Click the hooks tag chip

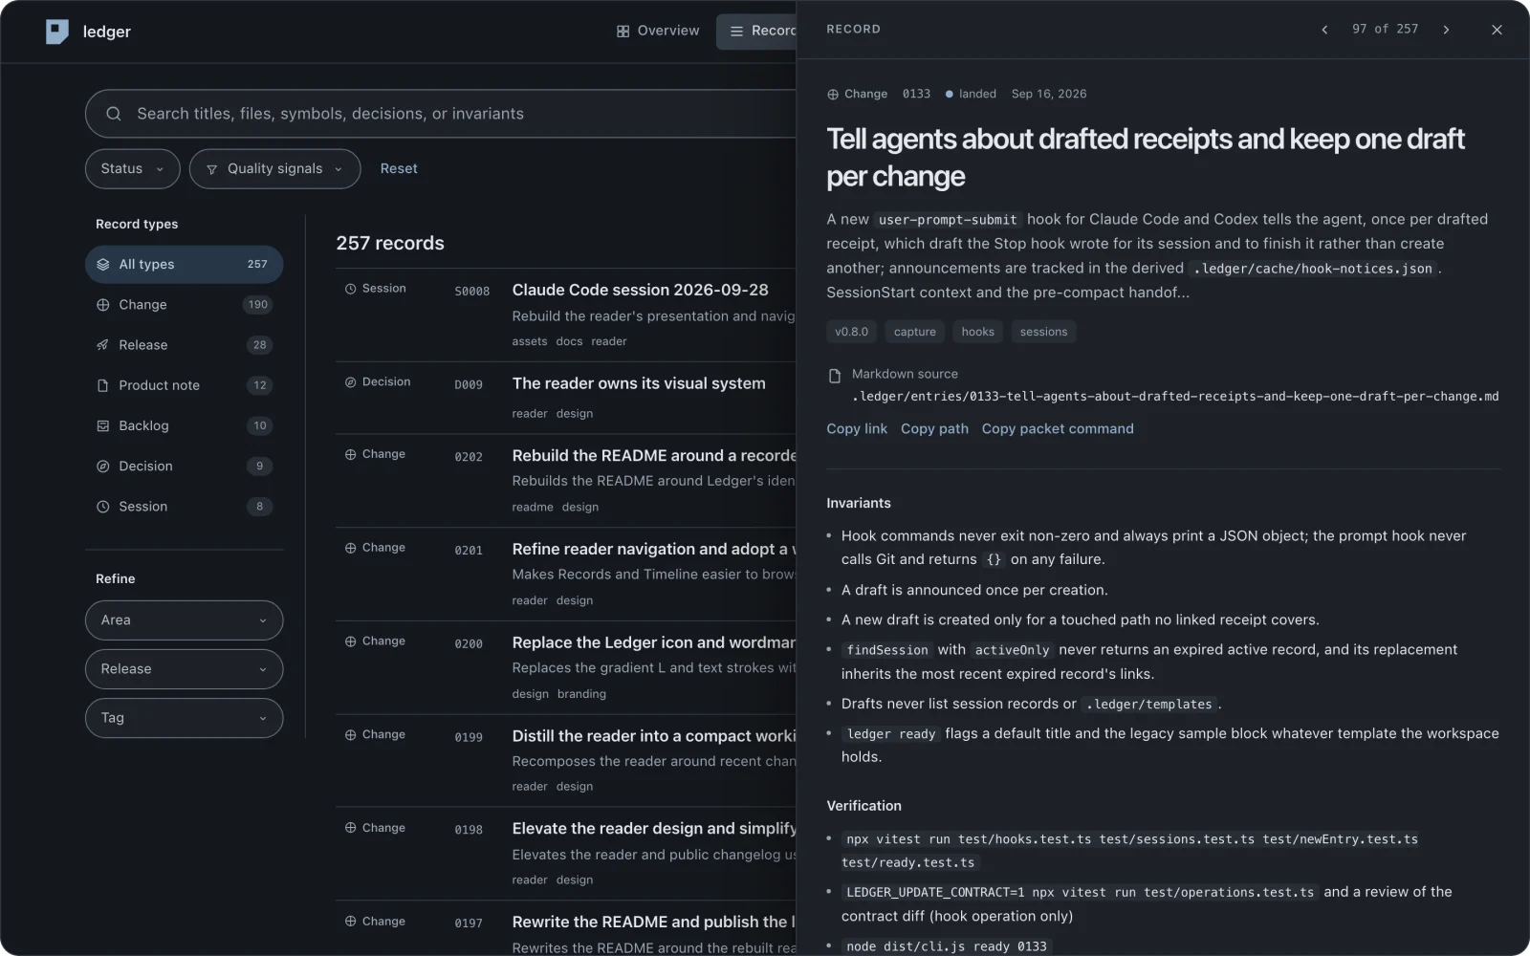pos(977,332)
